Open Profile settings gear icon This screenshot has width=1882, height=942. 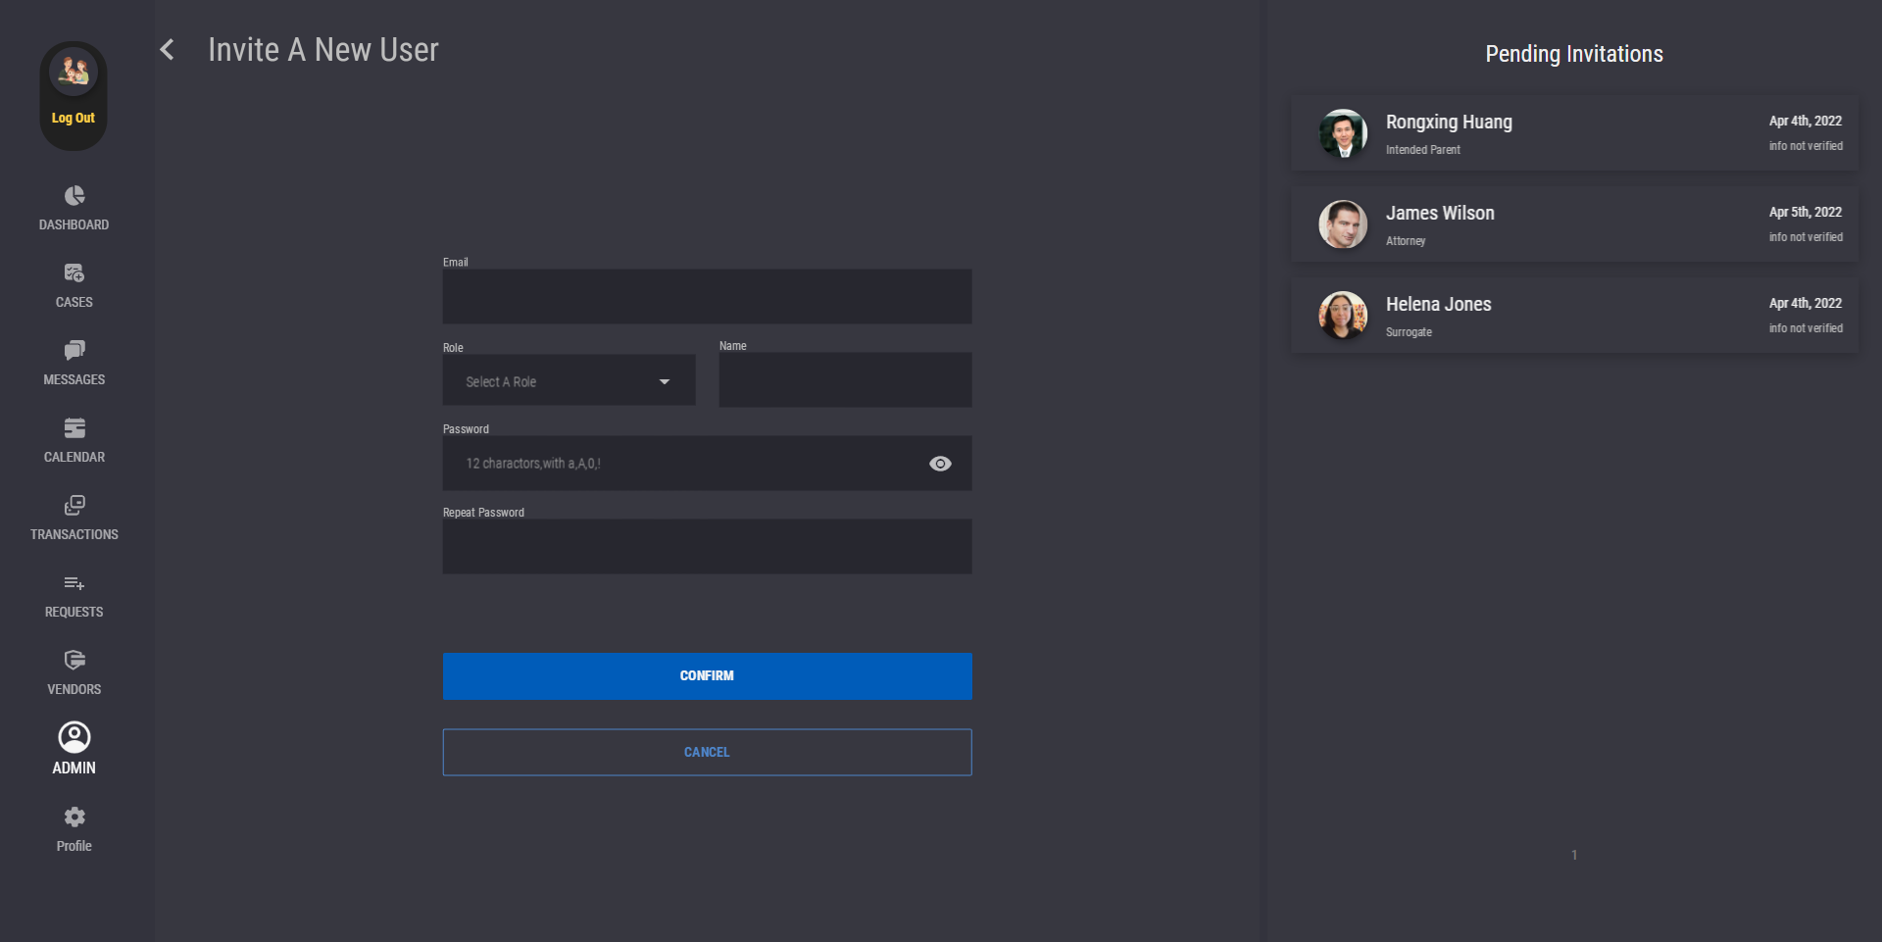(74, 818)
